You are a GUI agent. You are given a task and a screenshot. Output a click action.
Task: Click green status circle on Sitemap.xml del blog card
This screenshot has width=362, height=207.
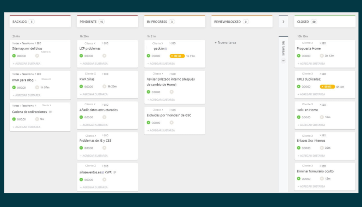14,56
